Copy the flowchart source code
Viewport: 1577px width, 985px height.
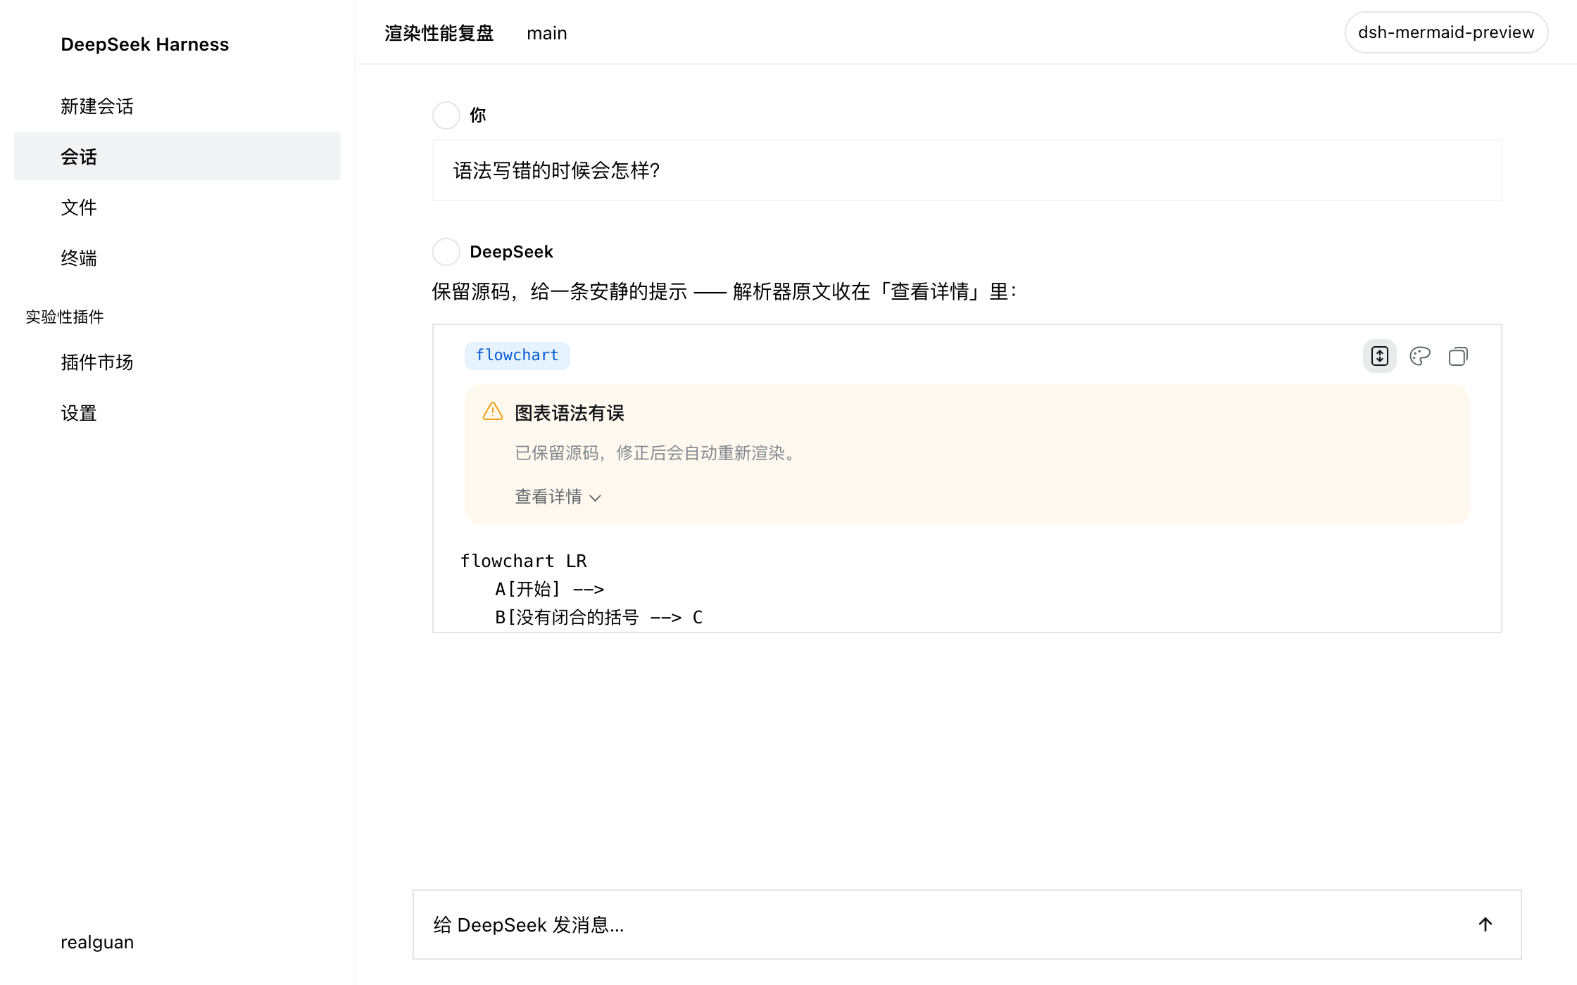(x=1458, y=356)
